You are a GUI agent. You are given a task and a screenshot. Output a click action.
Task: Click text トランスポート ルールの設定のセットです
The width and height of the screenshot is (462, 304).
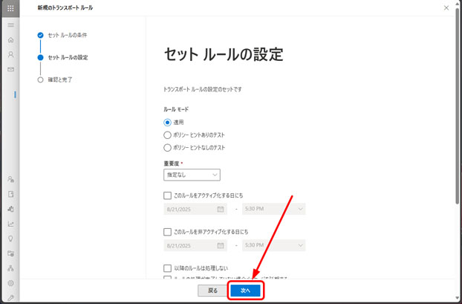[203, 89]
